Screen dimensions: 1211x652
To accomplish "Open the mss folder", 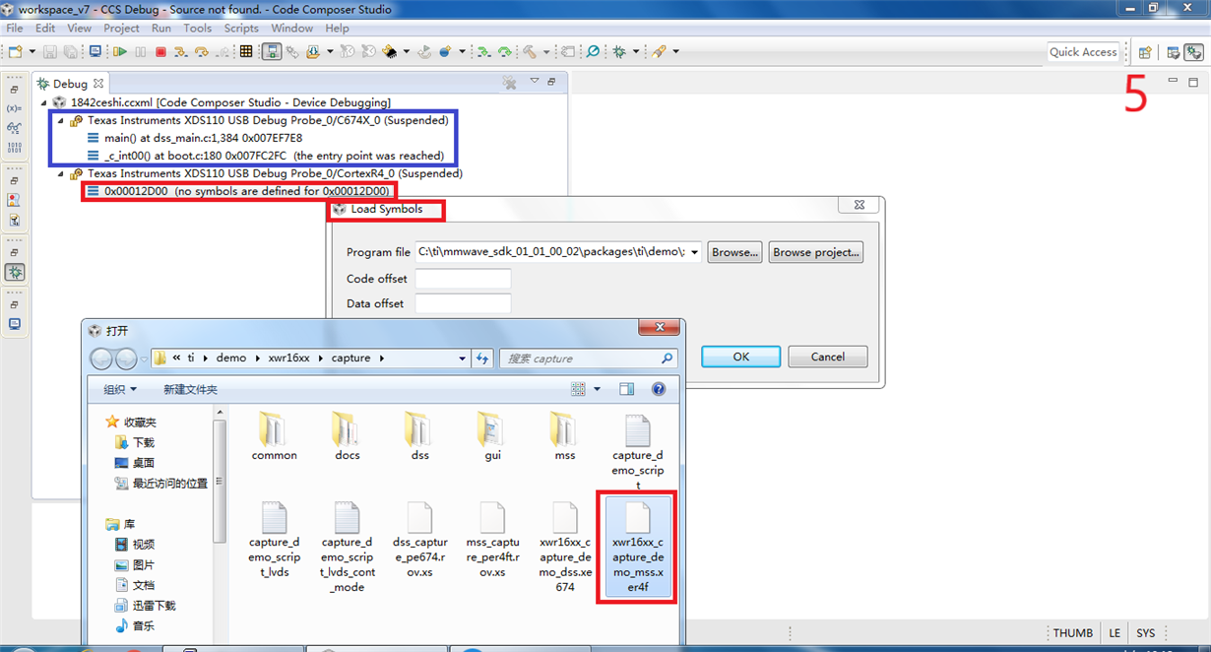I will [x=565, y=436].
